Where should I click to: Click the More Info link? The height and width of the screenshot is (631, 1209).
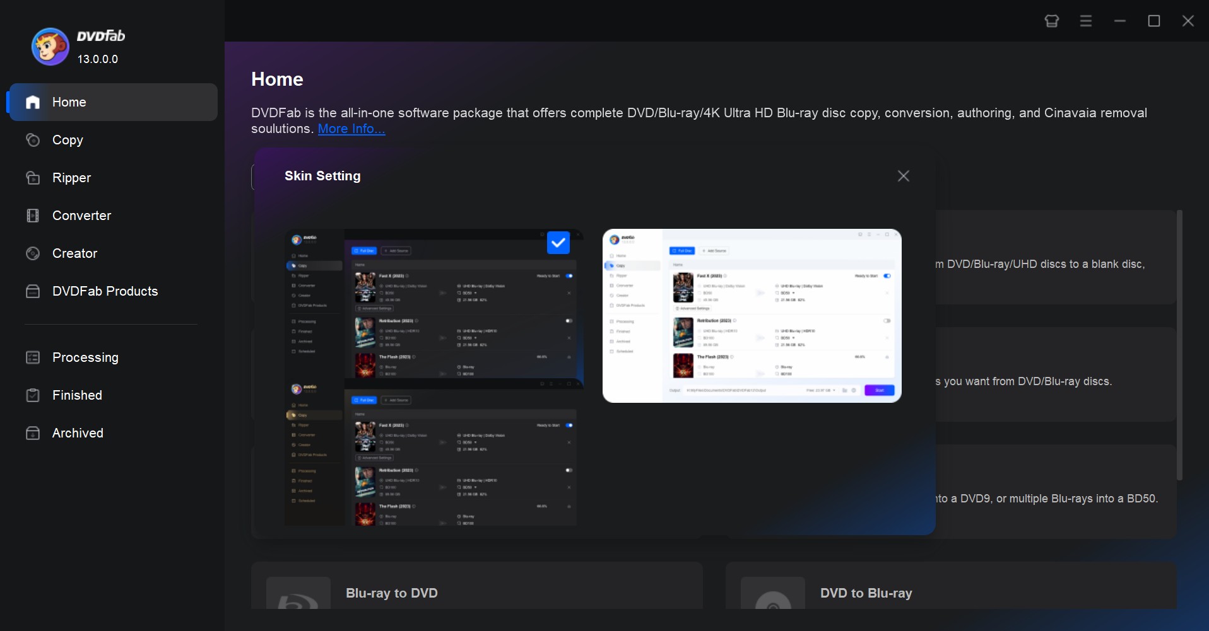click(x=351, y=129)
